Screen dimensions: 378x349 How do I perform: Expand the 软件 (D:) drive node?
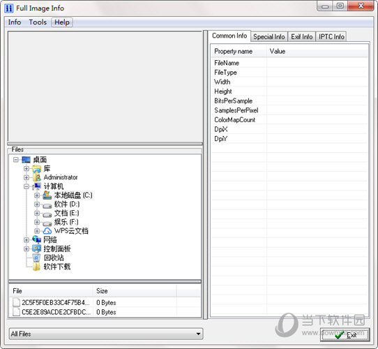[37, 205]
